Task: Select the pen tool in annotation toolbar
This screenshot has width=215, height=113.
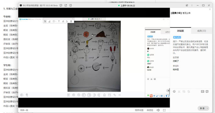Action: point(49,21)
